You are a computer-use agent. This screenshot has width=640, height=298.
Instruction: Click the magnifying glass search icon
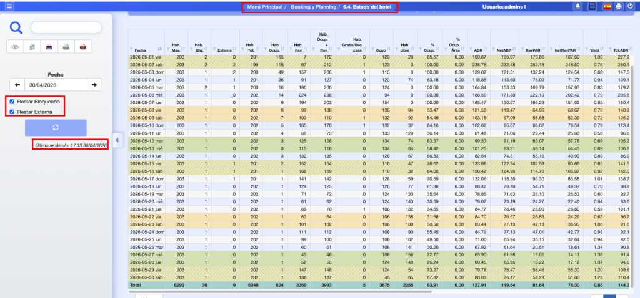(x=16, y=27)
